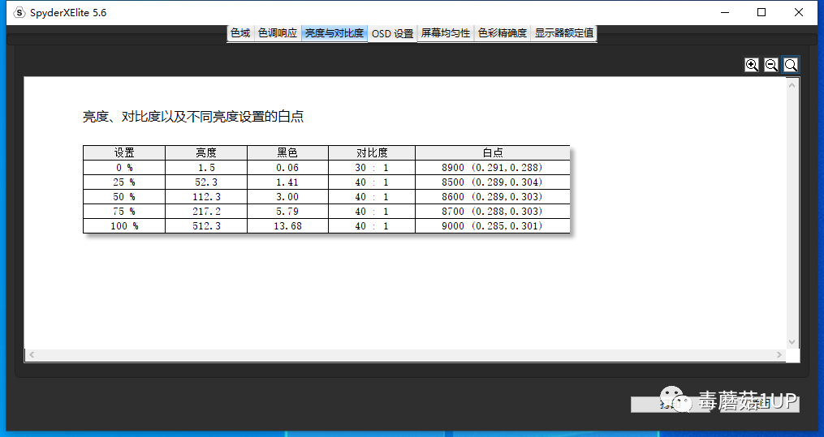This screenshot has width=824, height=437.
Task: Click the 25 % setting cell
Action: tap(124, 182)
